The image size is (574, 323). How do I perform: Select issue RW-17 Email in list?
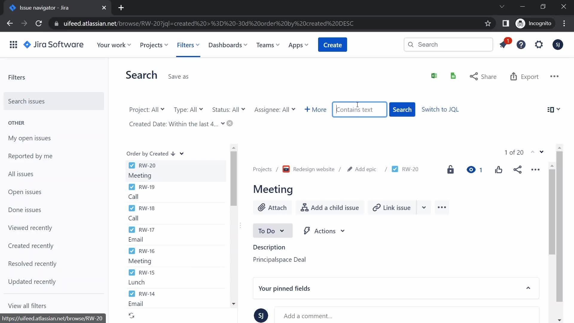[176, 234]
